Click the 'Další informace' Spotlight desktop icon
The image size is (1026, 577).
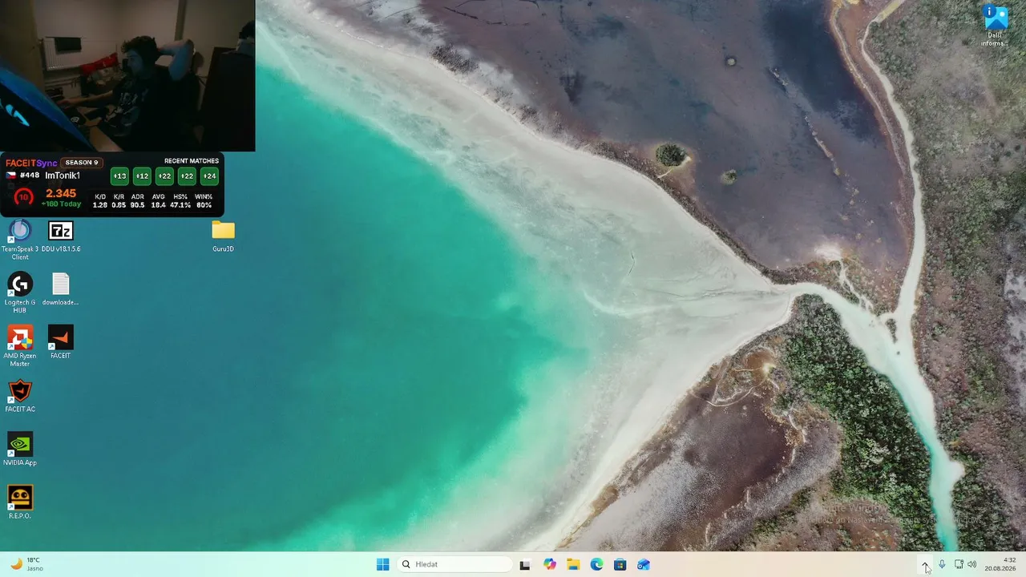click(995, 26)
